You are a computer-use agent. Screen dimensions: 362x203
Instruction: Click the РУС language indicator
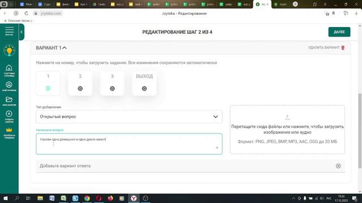tap(329, 198)
